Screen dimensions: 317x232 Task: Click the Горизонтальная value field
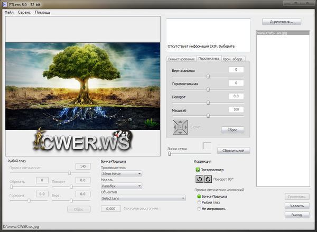(236, 83)
